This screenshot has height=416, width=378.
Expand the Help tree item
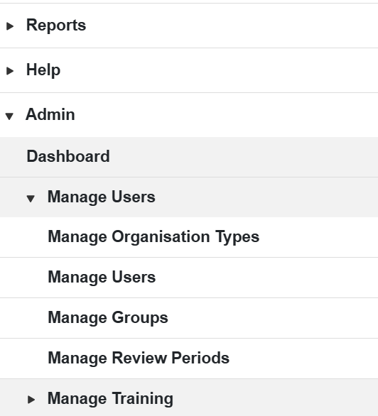click(x=10, y=71)
